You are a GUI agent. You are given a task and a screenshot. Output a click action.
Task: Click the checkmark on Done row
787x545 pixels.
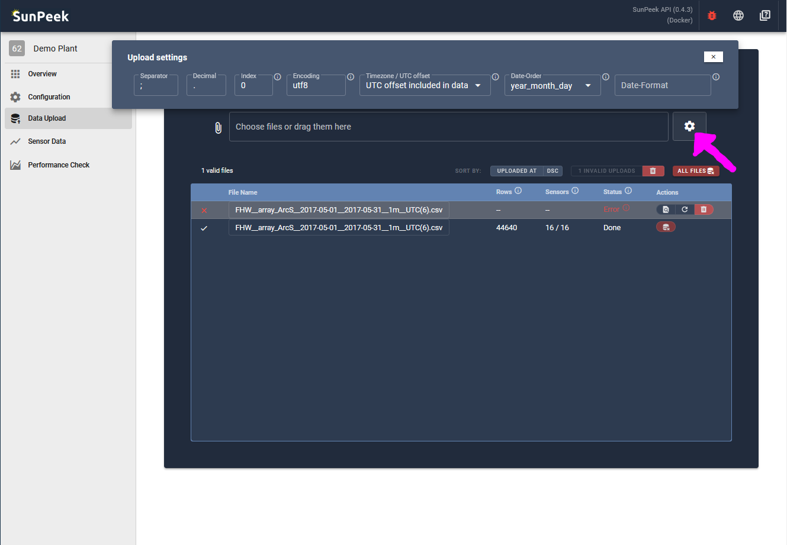[204, 228]
